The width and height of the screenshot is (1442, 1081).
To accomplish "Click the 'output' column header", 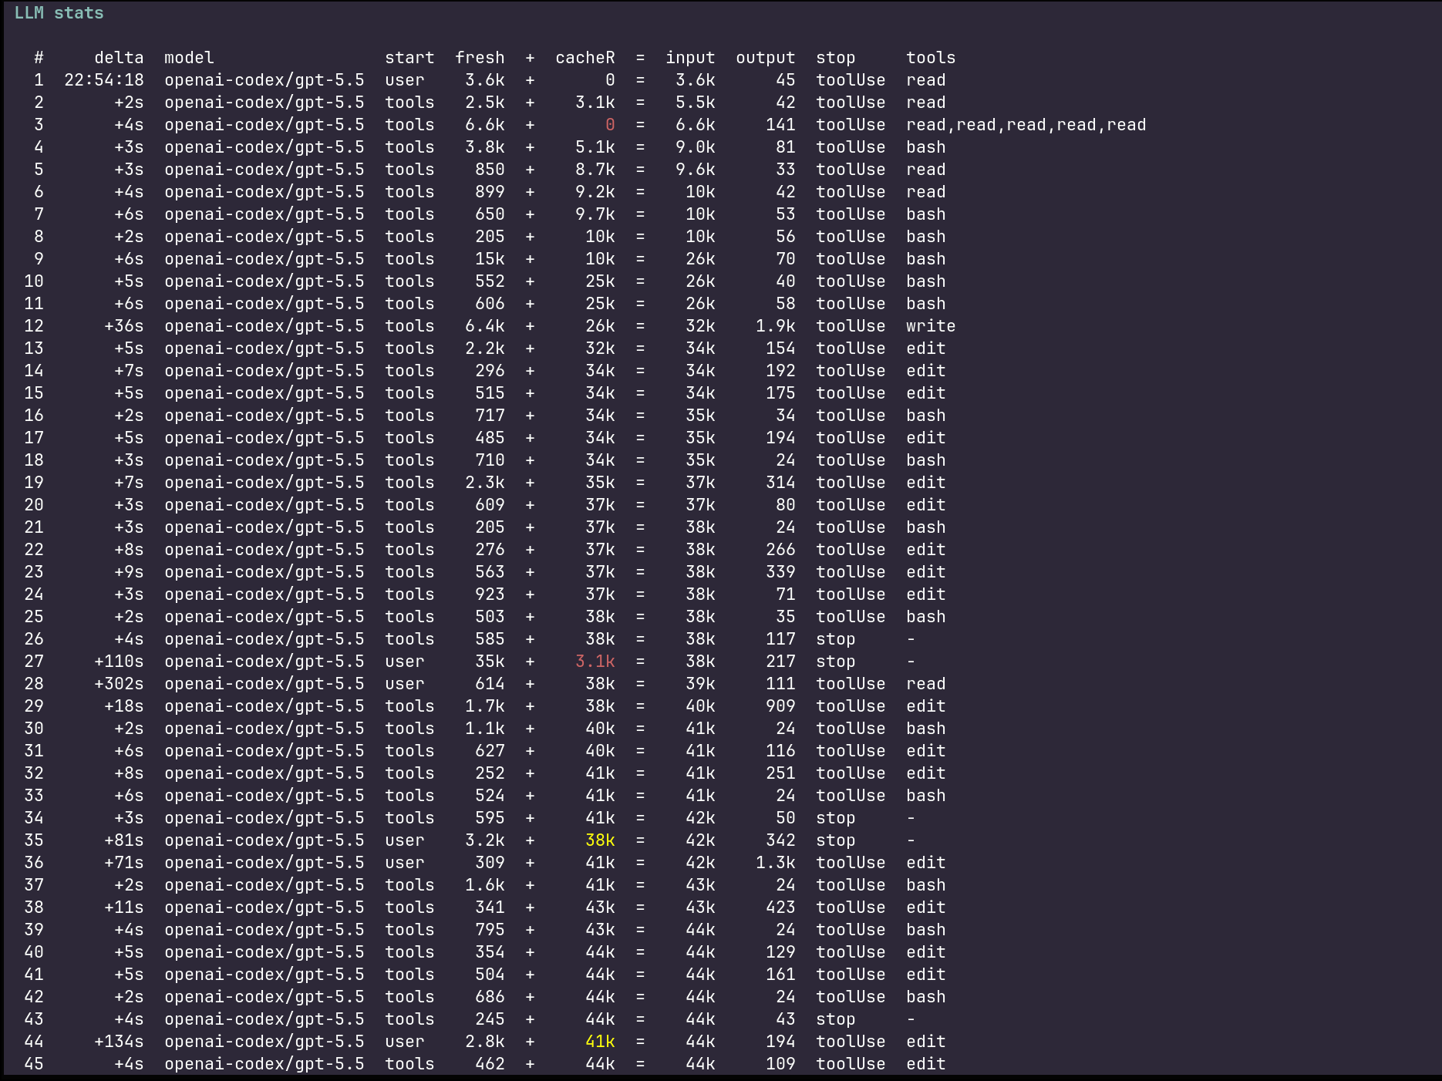I will tap(765, 58).
